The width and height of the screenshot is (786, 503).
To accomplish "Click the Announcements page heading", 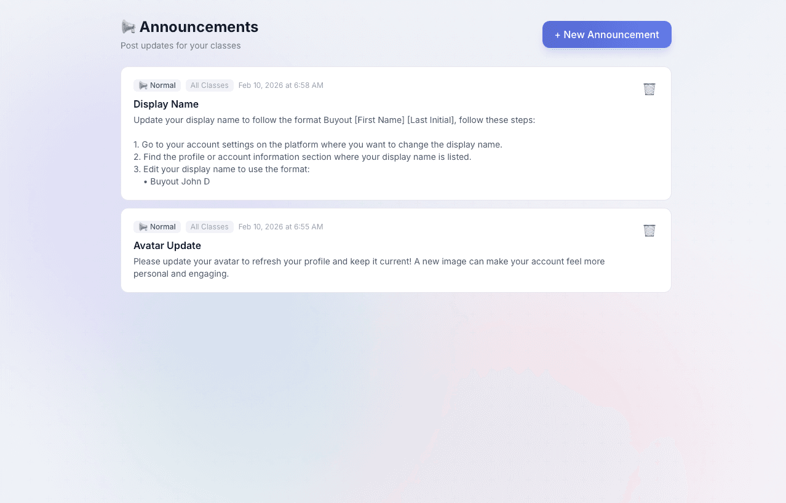I will coord(199,26).
